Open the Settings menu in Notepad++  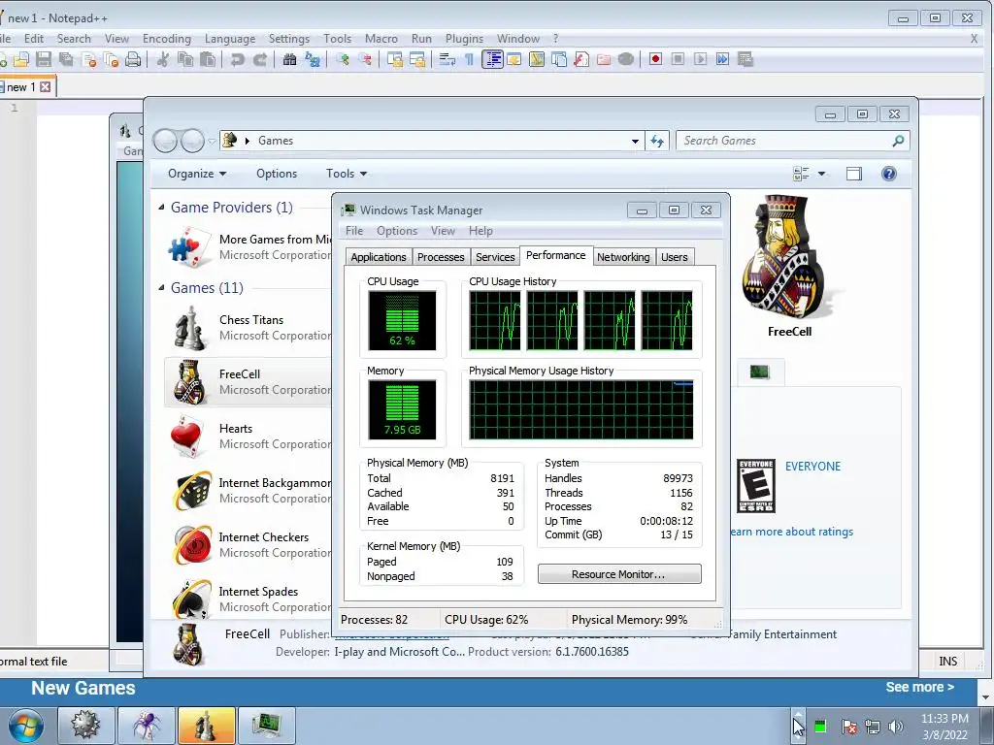289,39
